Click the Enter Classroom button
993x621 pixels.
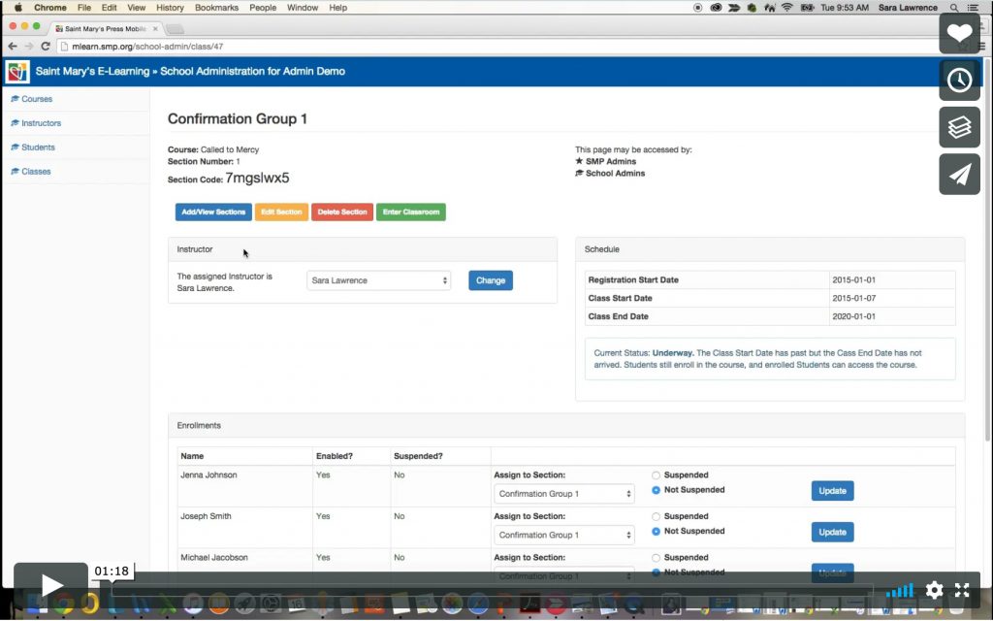point(411,212)
